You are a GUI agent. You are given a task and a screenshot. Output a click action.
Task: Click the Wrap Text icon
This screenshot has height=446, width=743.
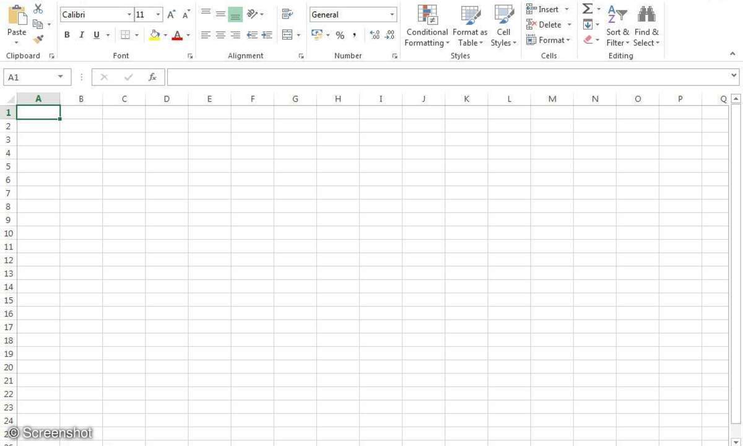point(287,14)
